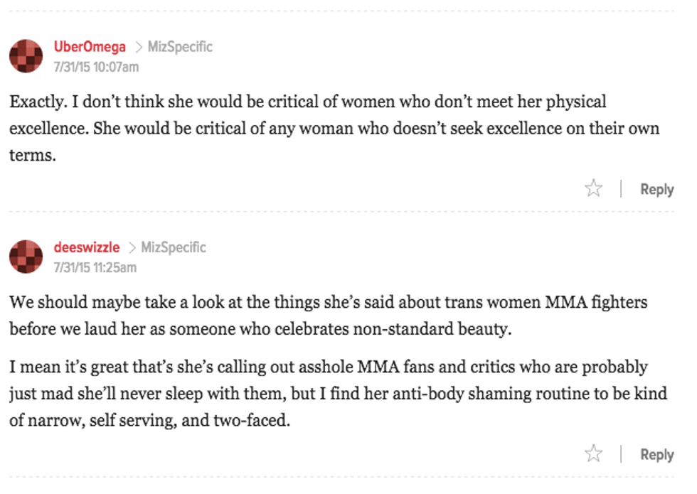Reply to UberOmega's comment
697x494 pixels.
pyautogui.click(x=656, y=189)
